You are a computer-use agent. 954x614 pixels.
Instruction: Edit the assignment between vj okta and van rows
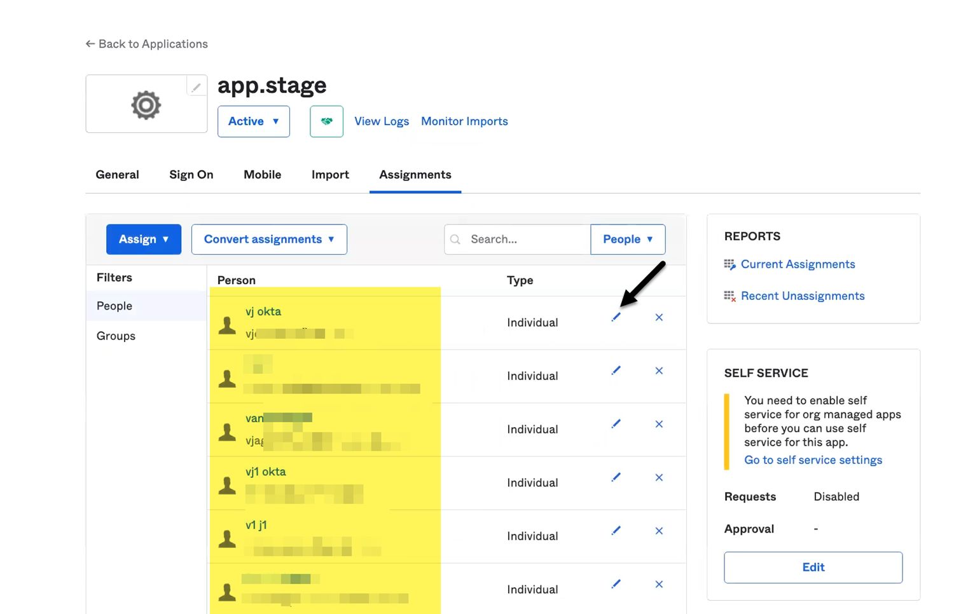pos(616,371)
